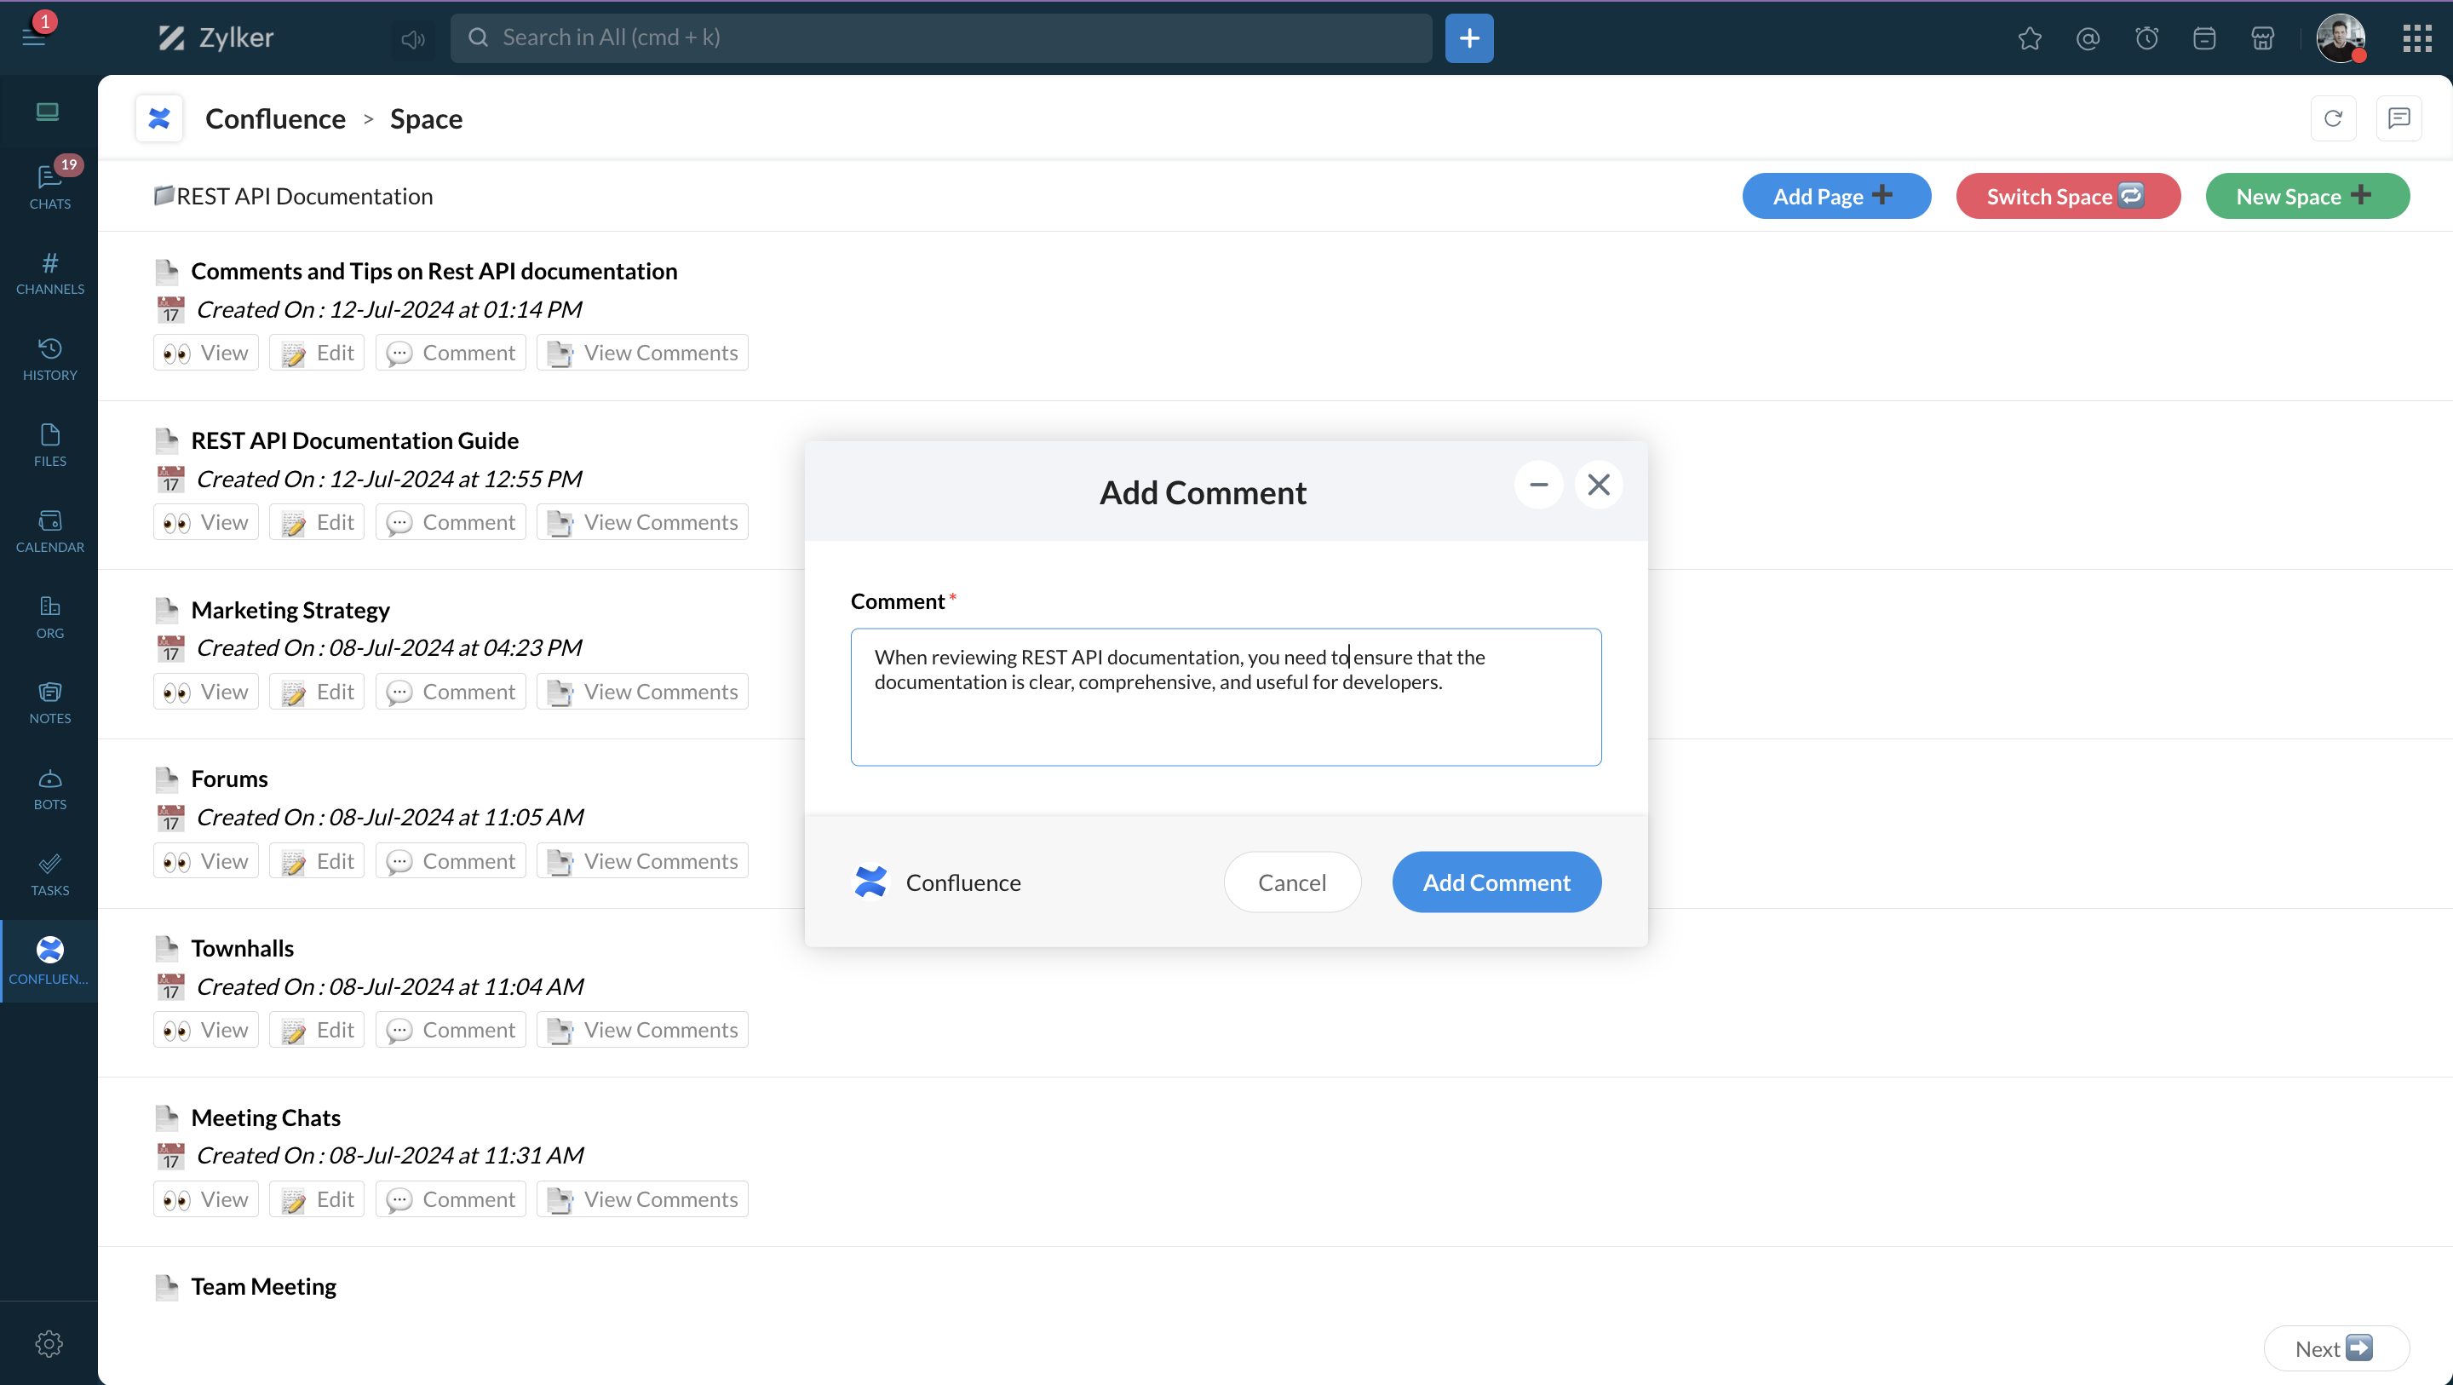
Task: Click the refresh icon in Confluence header
Action: click(x=2333, y=118)
